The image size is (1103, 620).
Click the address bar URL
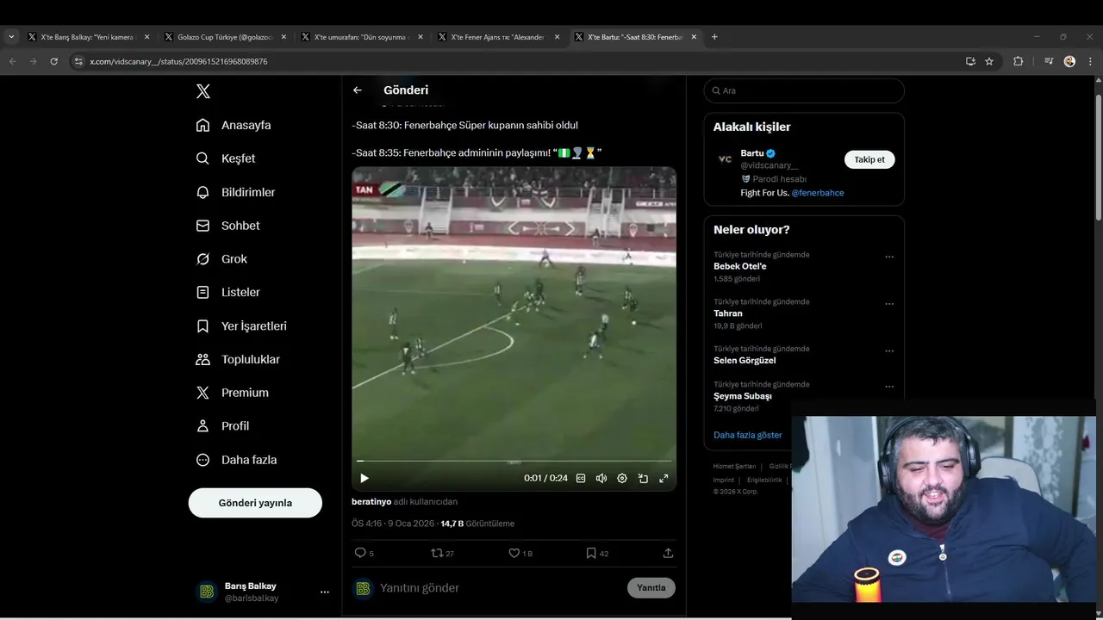[178, 62]
